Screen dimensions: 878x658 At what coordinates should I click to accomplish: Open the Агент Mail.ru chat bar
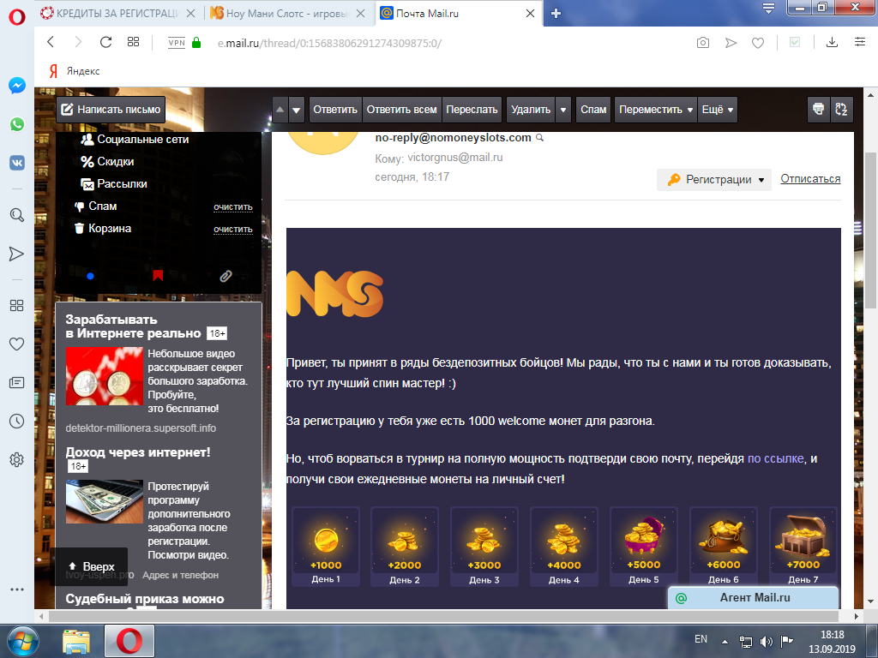tap(754, 597)
